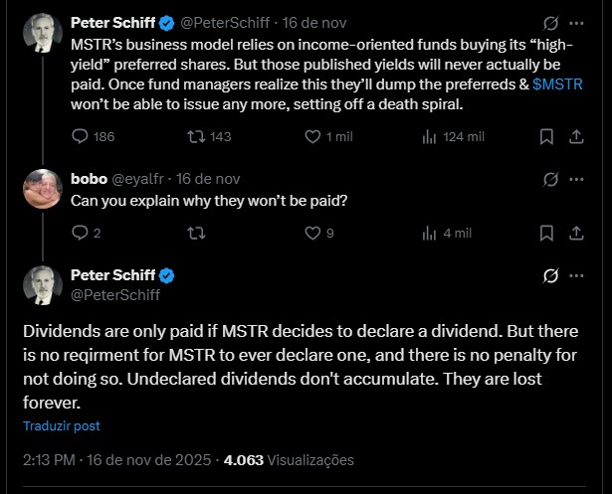
Task: Open more options on bobo's tweet
Action: [577, 179]
